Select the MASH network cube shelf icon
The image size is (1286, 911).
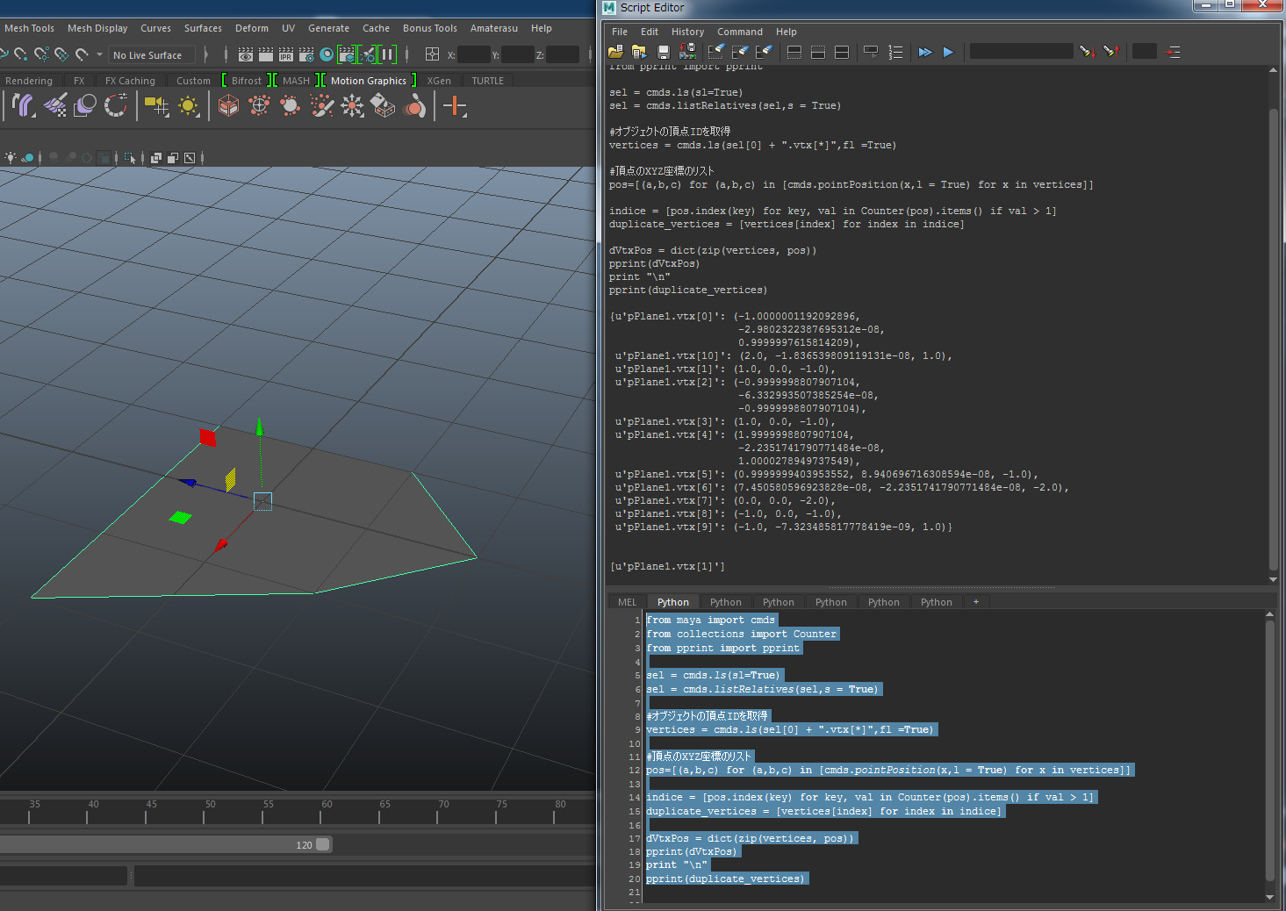pyautogui.click(x=228, y=107)
